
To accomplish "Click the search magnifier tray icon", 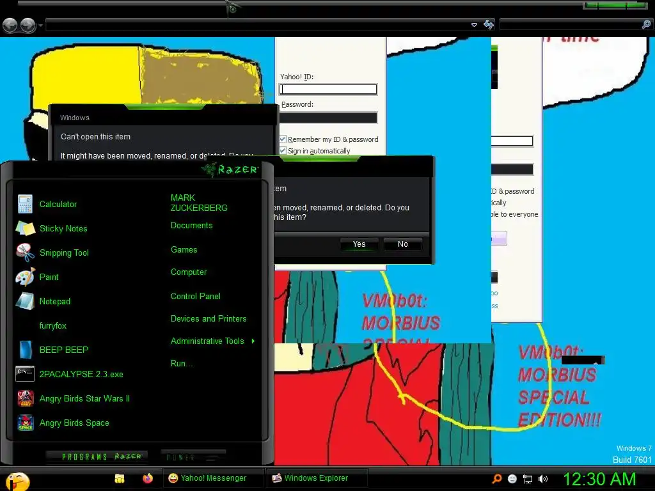I will 497,478.
